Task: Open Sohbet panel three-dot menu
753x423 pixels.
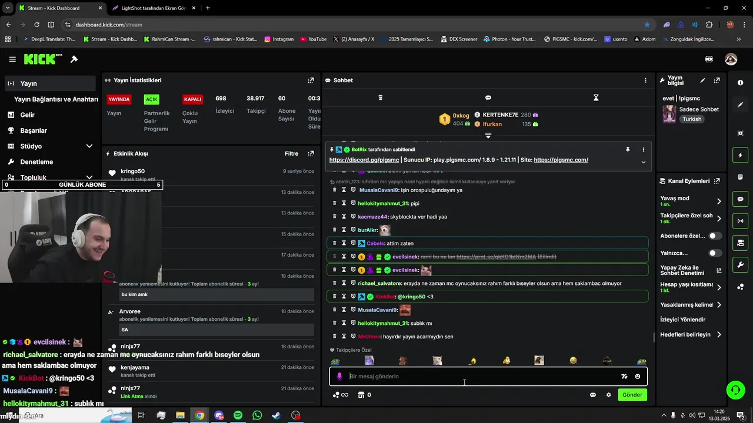Action: pyautogui.click(x=645, y=80)
